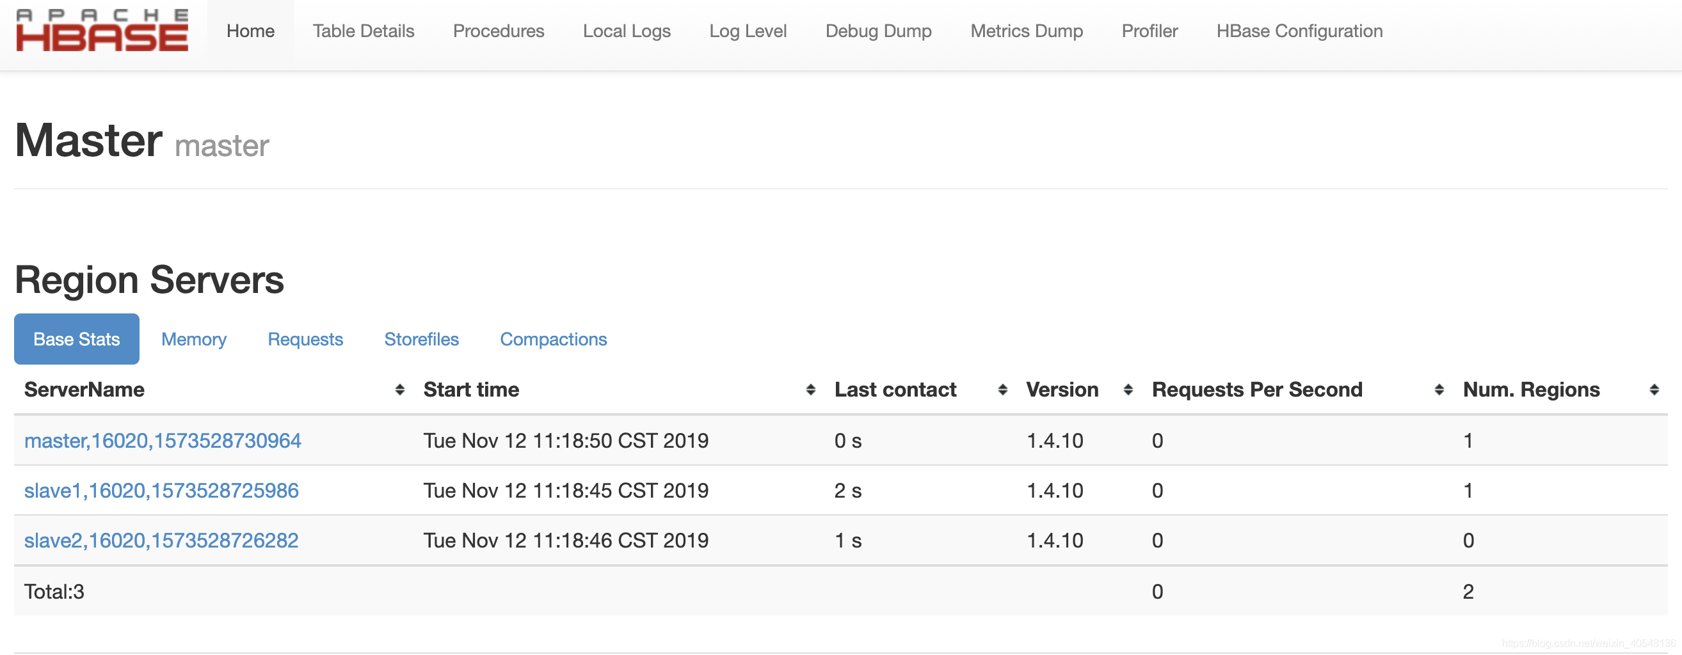The image size is (1682, 655).
Task: Open the master,16020,1573528730964 server link
Action: click(x=163, y=441)
